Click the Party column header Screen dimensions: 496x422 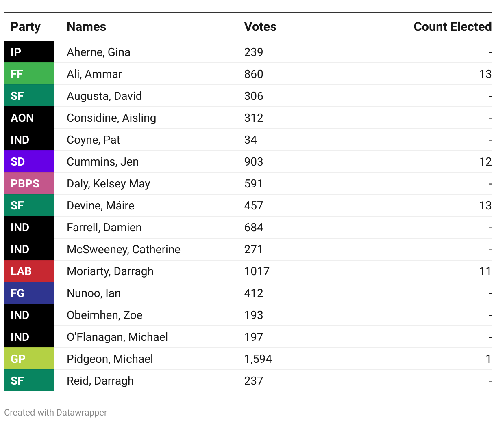(x=26, y=27)
